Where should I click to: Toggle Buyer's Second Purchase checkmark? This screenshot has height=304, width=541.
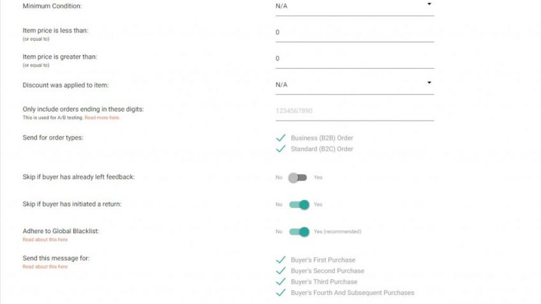point(281,271)
